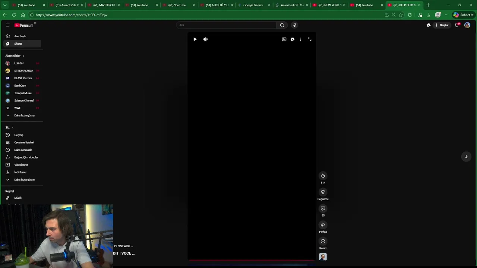Toggle closed captions on the Short

(284, 39)
